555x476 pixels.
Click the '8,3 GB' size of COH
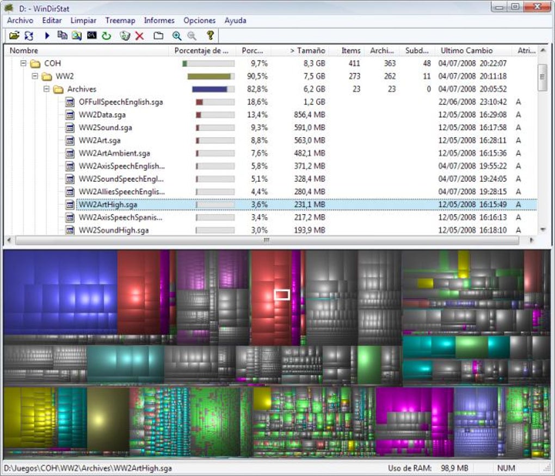pos(314,63)
